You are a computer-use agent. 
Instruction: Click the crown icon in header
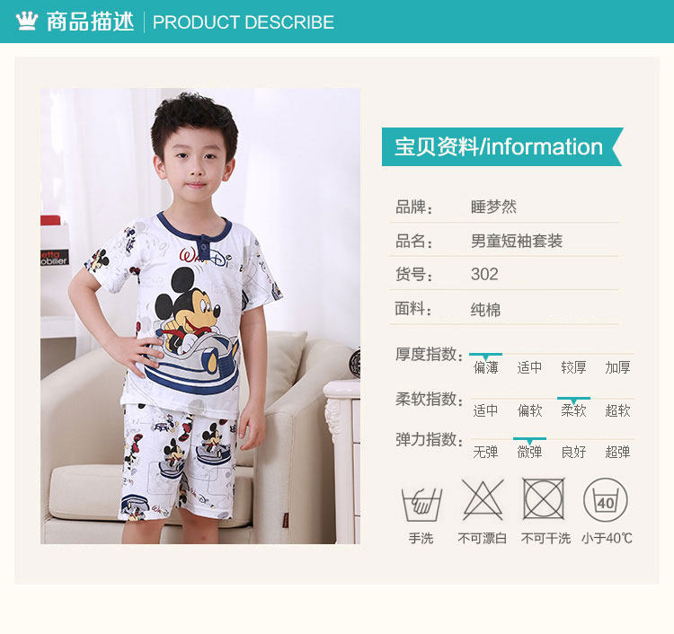pos(27,21)
